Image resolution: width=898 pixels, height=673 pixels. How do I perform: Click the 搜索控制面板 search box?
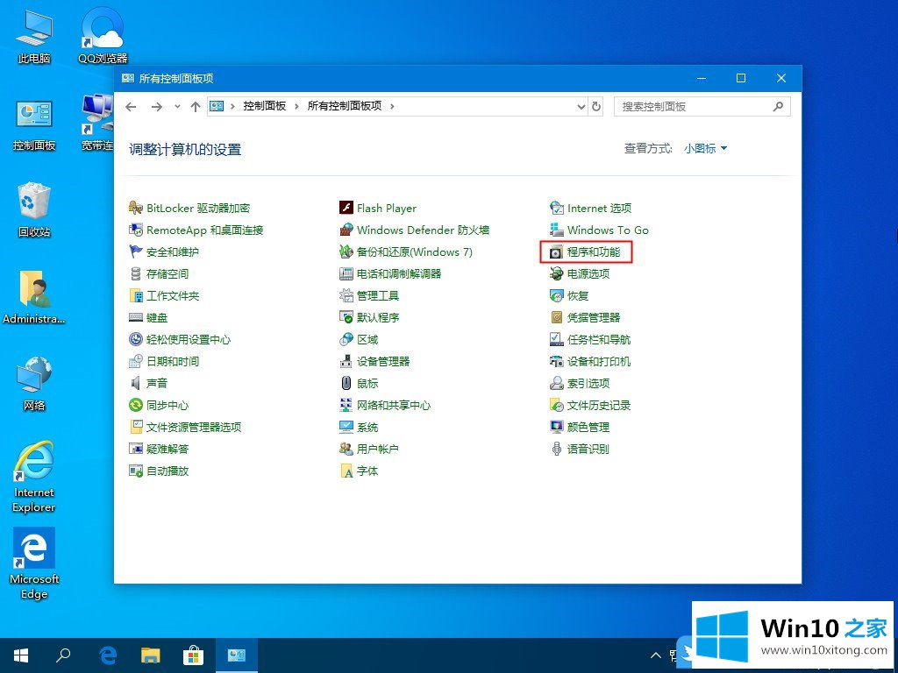[x=702, y=106]
